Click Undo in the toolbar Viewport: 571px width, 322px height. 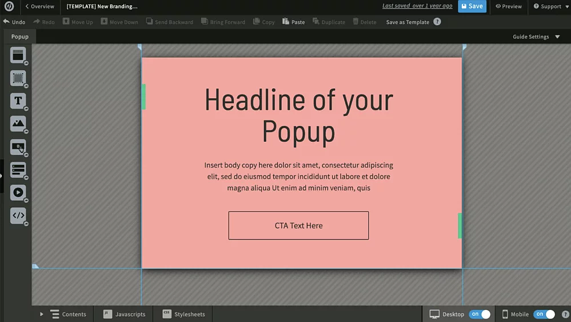coord(14,22)
